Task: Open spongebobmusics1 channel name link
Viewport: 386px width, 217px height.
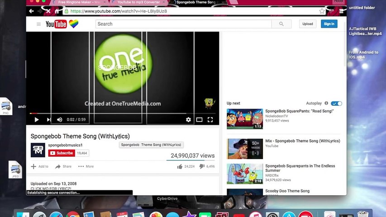Action: [x=65, y=145]
